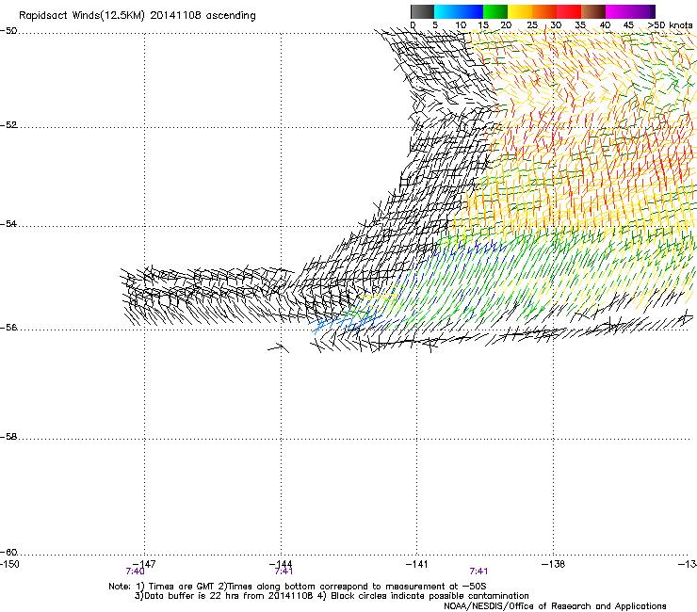Click the '-50' latitude axis label
Image resolution: width=697 pixels, height=612 pixels.
[8, 31]
